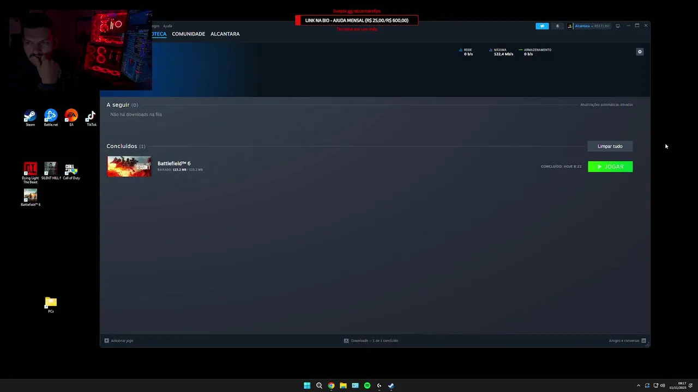Open Spotify from the taskbar
Screen dimensions: 698x392
tap(367, 385)
